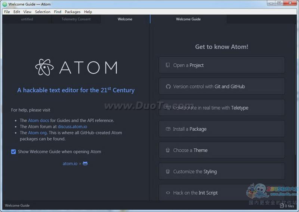Screen dimensions: 299x212
Task: Expand Version control with Git and GitHub
Action: pos(222,86)
